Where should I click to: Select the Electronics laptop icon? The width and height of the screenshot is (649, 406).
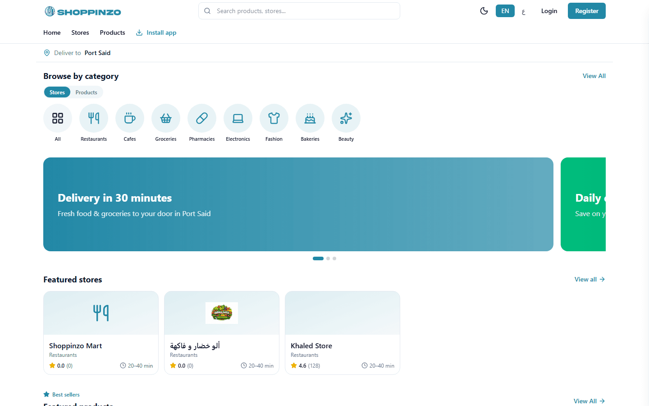238,118
